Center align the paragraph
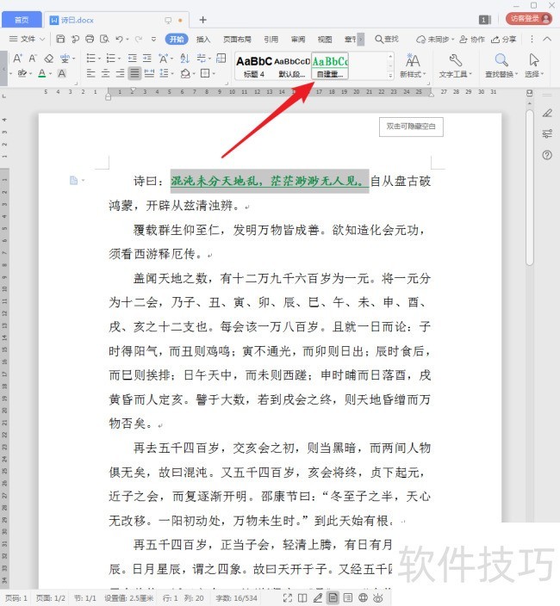This screenshot has height=606, width=560. pos(106,73)
